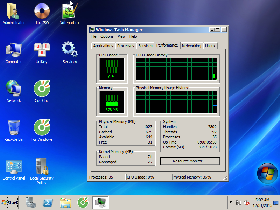Select Task Manager taskbar button
The width and height of the screenshot is (280, 210).
[100, 203]
